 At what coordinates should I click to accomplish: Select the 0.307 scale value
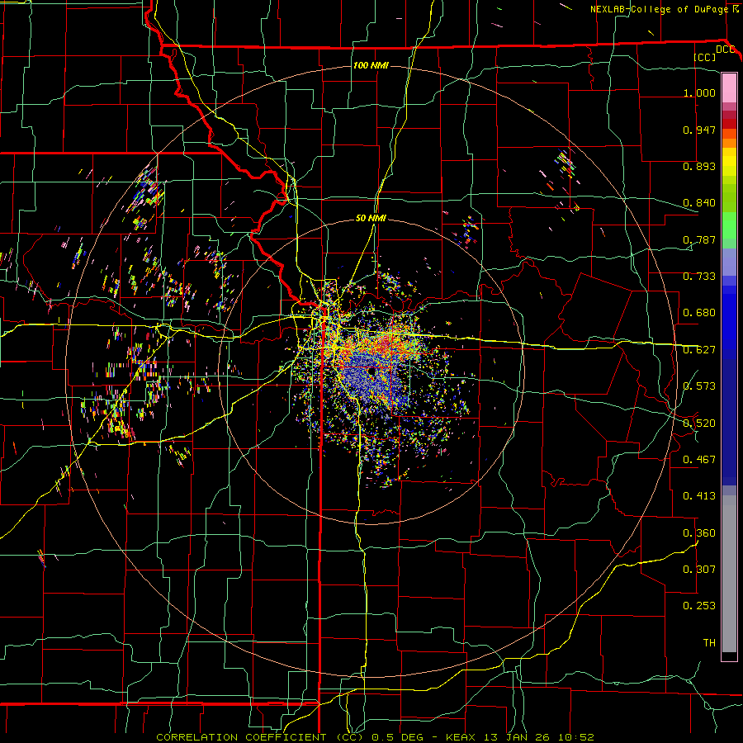point(699,570)
